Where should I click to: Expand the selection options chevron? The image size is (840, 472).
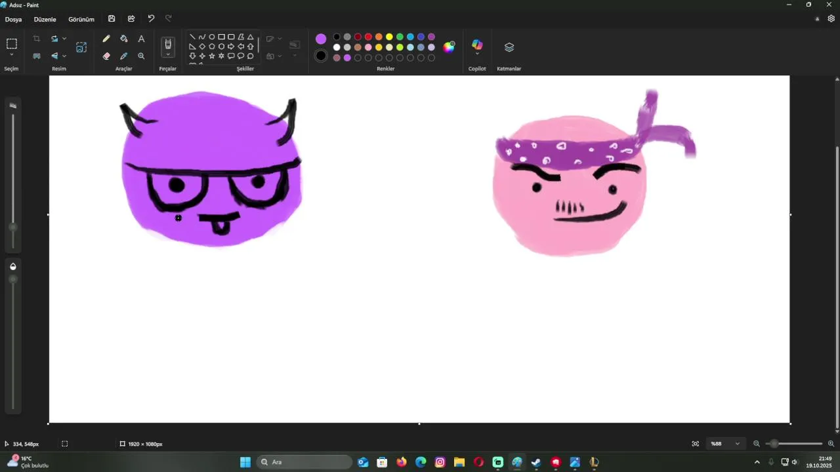12,55
